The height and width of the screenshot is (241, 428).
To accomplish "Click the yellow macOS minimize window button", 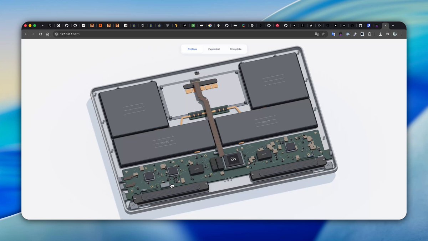I will (x=30, y=26).
